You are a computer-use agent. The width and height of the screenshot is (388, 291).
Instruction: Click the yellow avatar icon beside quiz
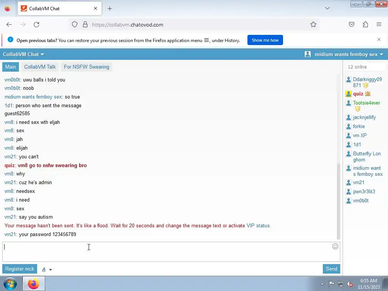(x=349, y=94)
